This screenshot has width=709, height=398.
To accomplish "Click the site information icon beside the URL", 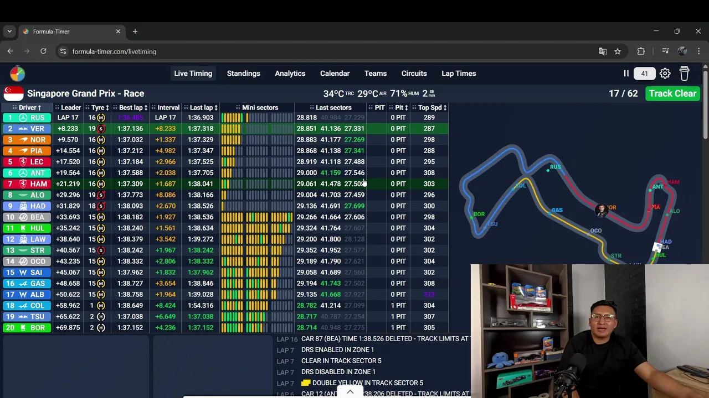I will [63, 51].
